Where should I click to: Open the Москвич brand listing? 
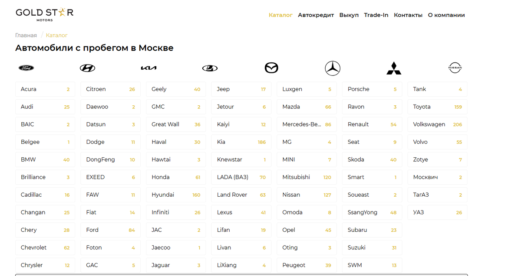pos(438,177)
